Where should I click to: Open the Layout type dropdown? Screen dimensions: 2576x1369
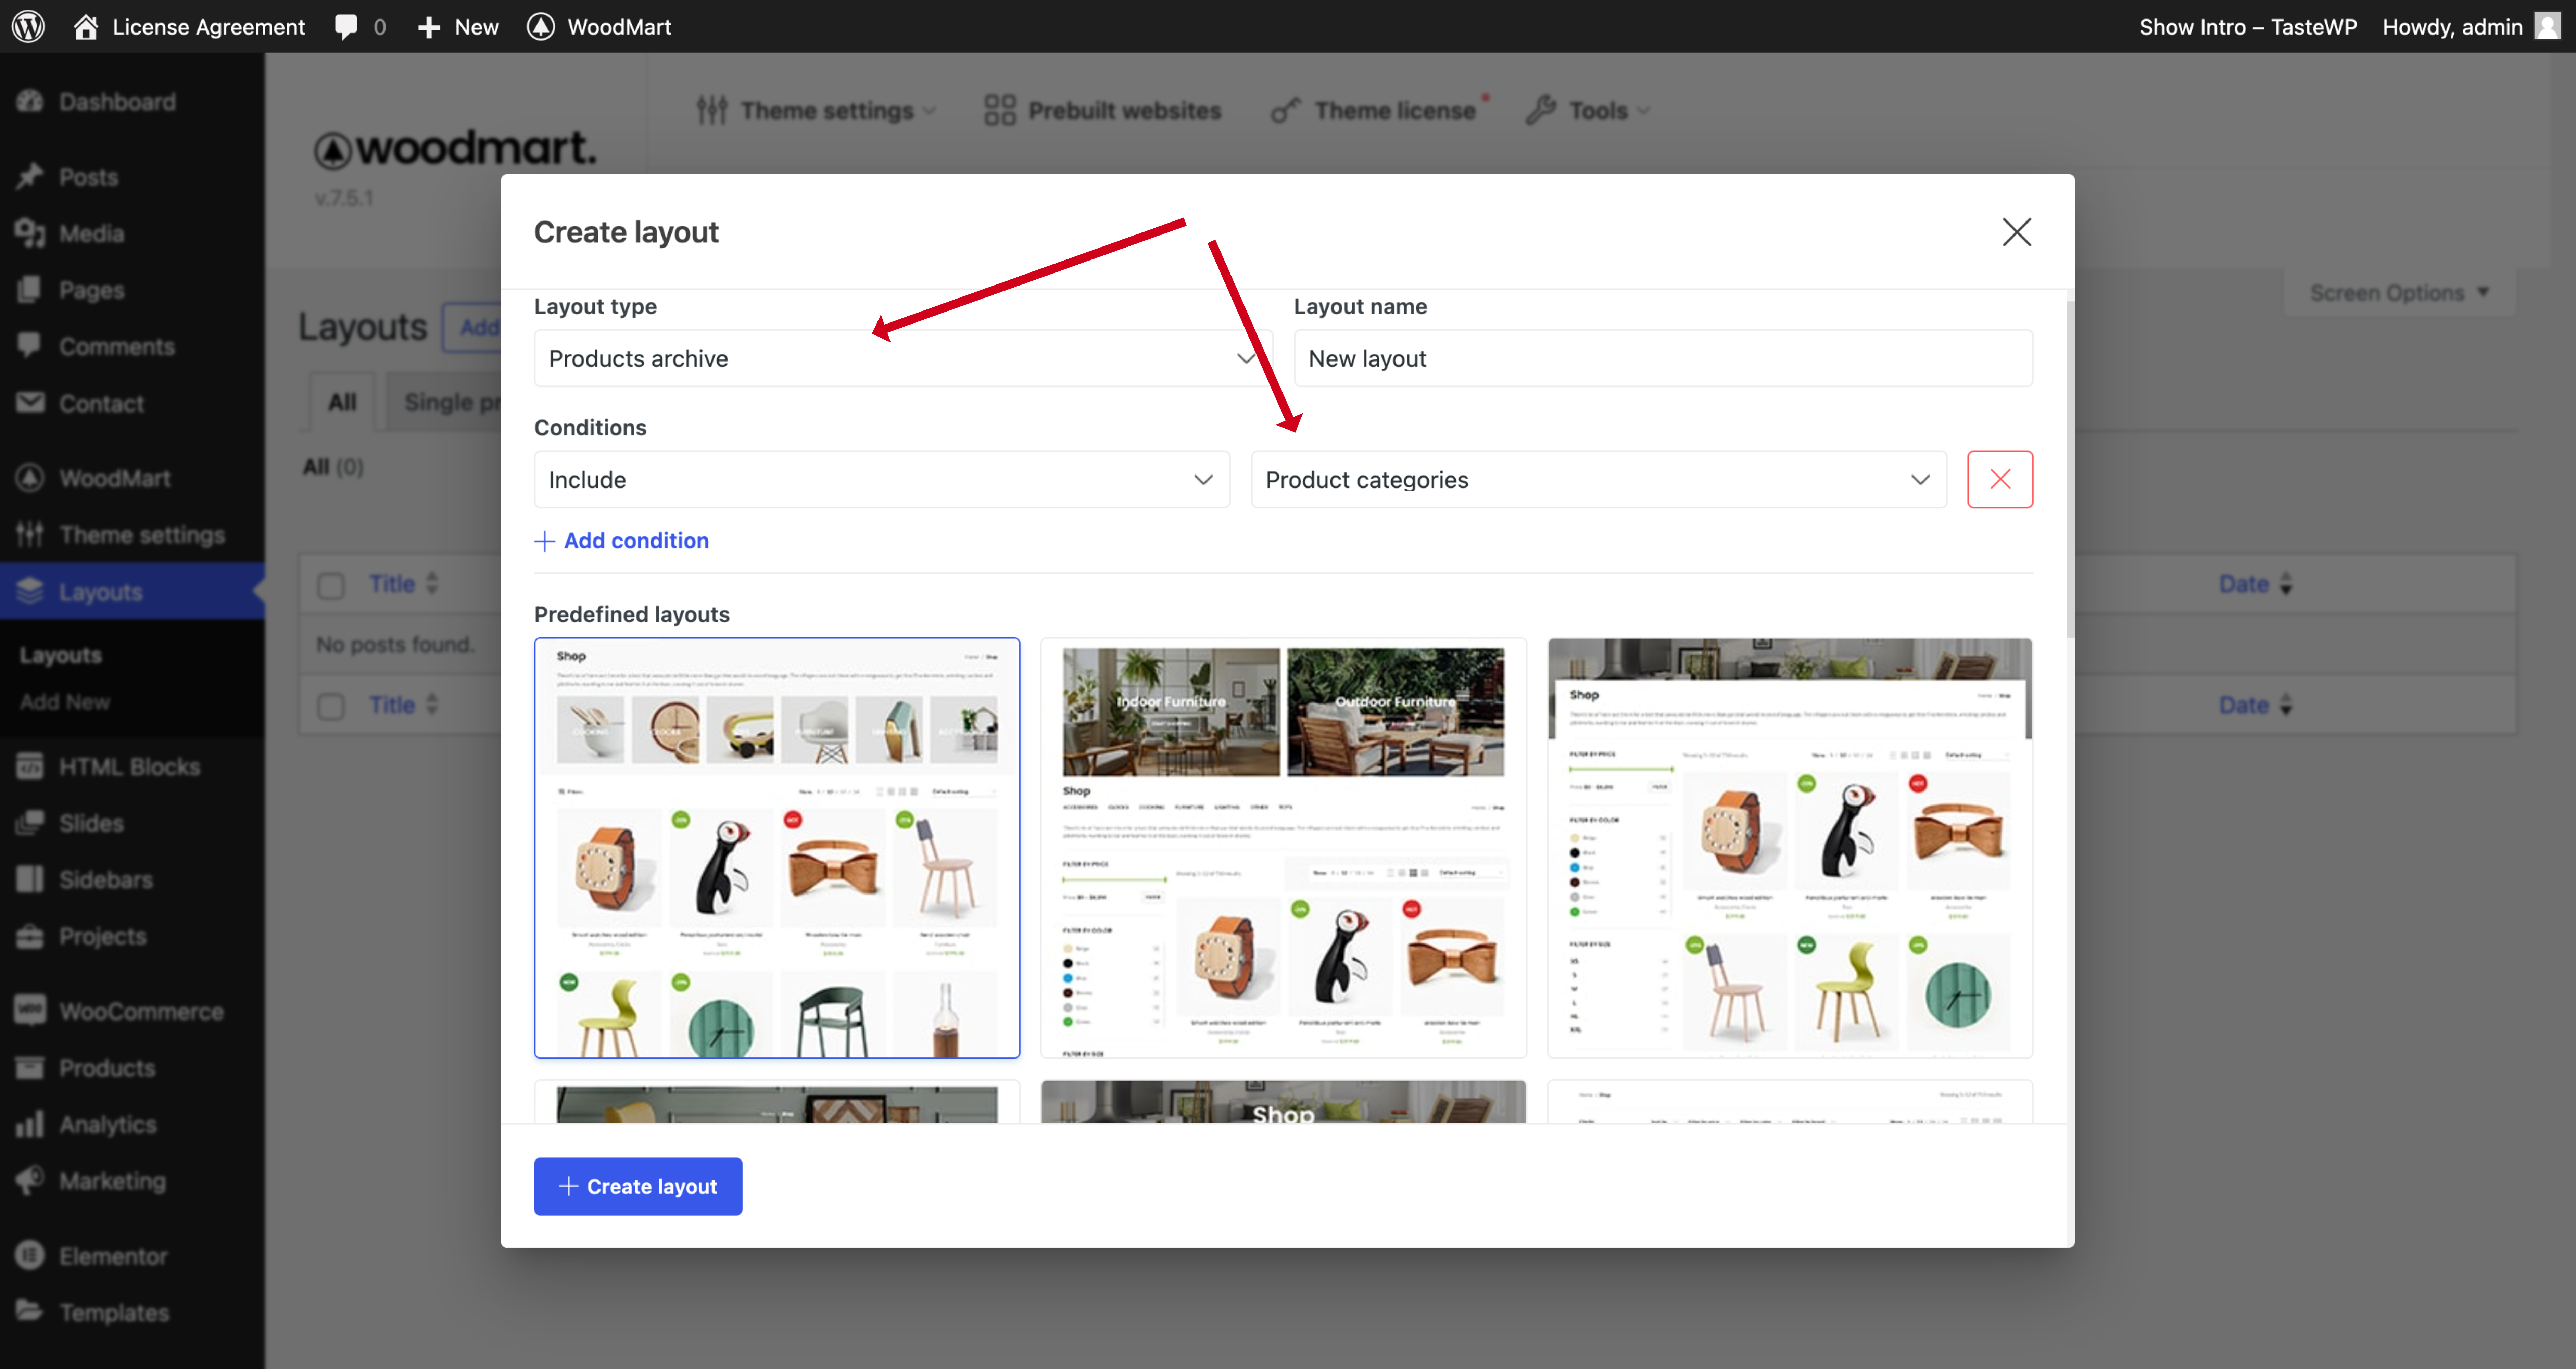(903, 358)
